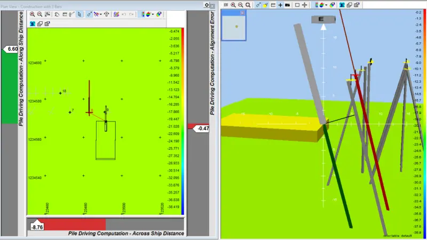This screenshot has width=427, height=240.
Task: Click the 'Pile Driving Computation - Across Ship Distance' label
Action: pyautogui.click(x=126, y=234)
